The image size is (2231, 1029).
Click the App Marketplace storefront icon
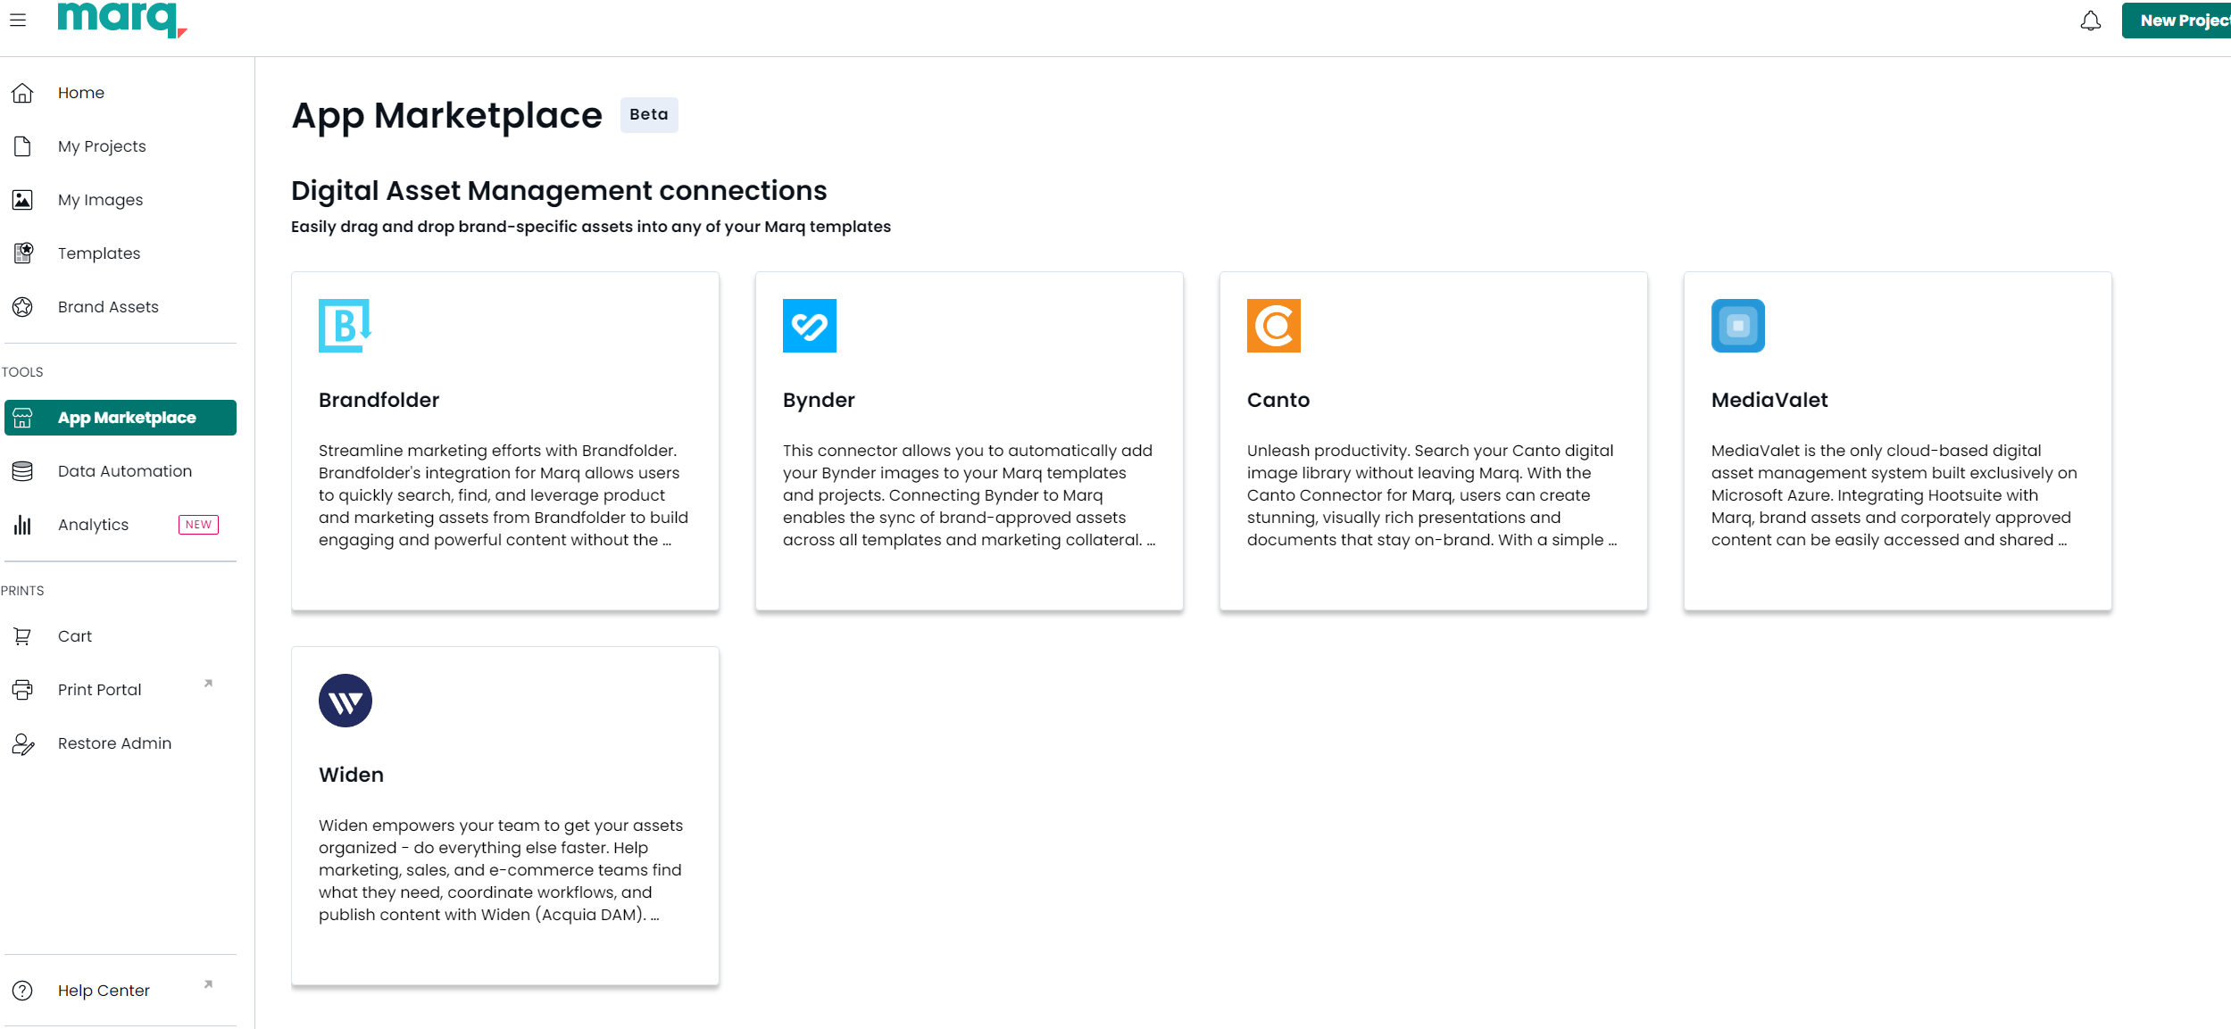coord(22,418)
